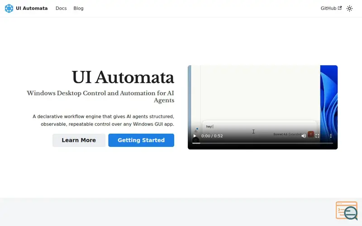The width and height of the screenshot is (362, 226).
Task: Enter fullscreen on the demo video
Action: (x=317, y=136)
